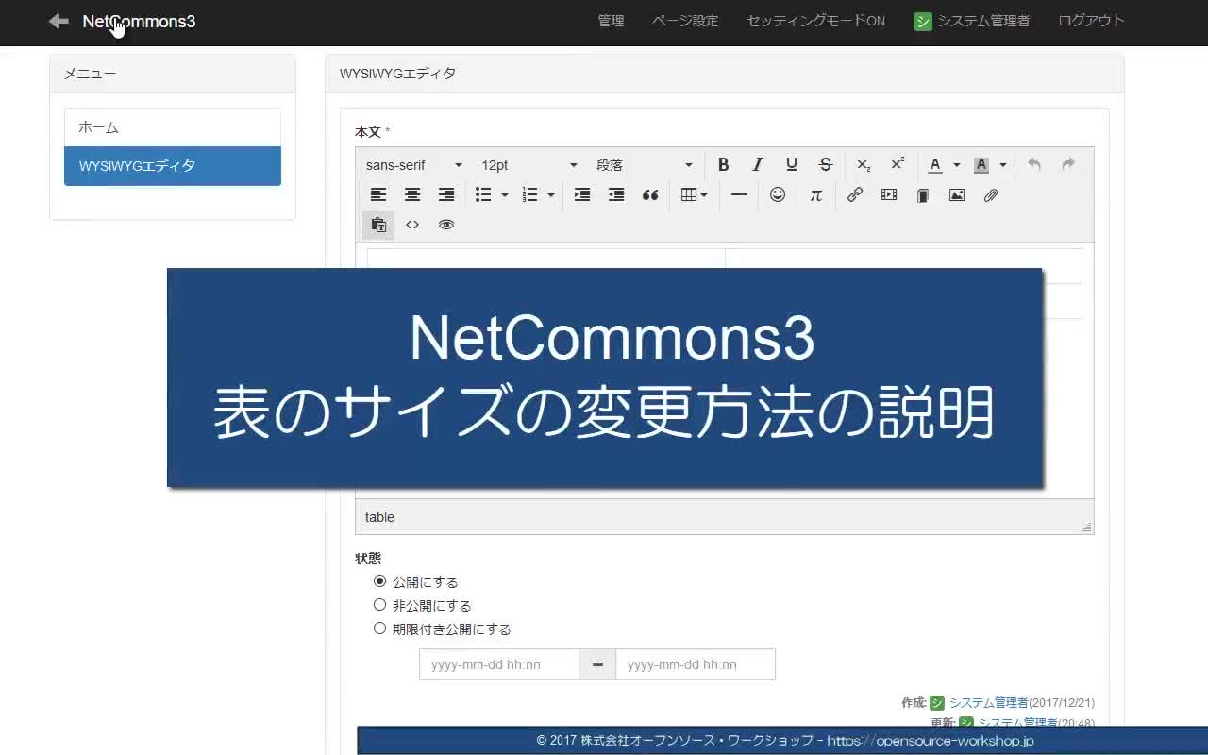Insert a numbered list
The height and width of the screenshot is (755, 1208).
coord(529,194)
